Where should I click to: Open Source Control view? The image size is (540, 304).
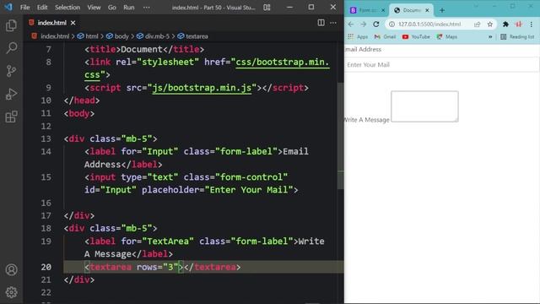click(x=11, y=71)
